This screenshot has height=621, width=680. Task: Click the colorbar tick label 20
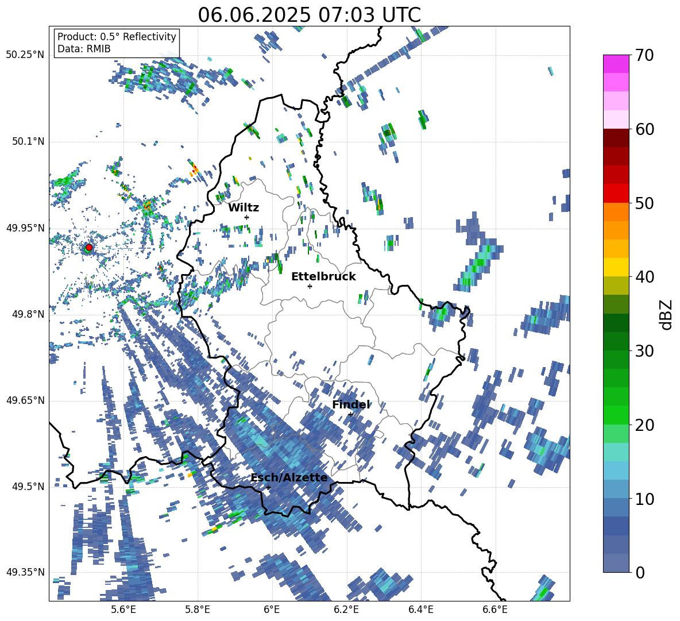[644, 425]
